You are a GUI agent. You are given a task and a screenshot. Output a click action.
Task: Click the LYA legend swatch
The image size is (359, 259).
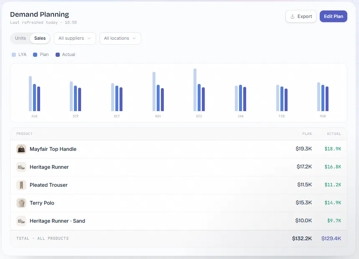[x=14, y=55]
